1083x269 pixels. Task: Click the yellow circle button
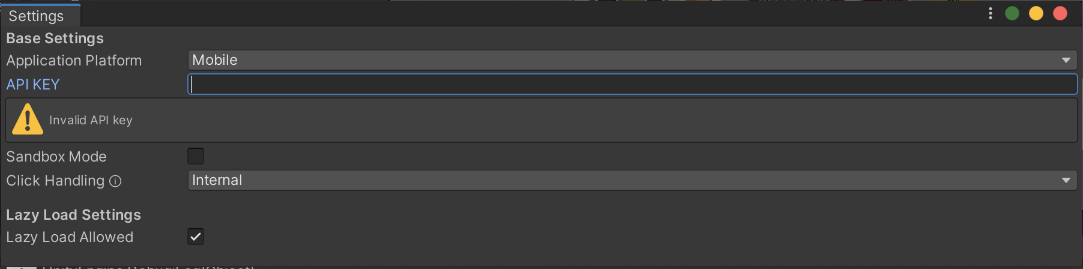[x=1036, y=13]
